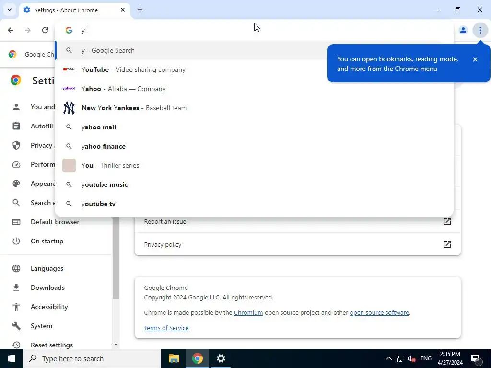Select the Yahoo Altaba company suggestion
Screen dimensions: 491x368
[x=254, y=89]
